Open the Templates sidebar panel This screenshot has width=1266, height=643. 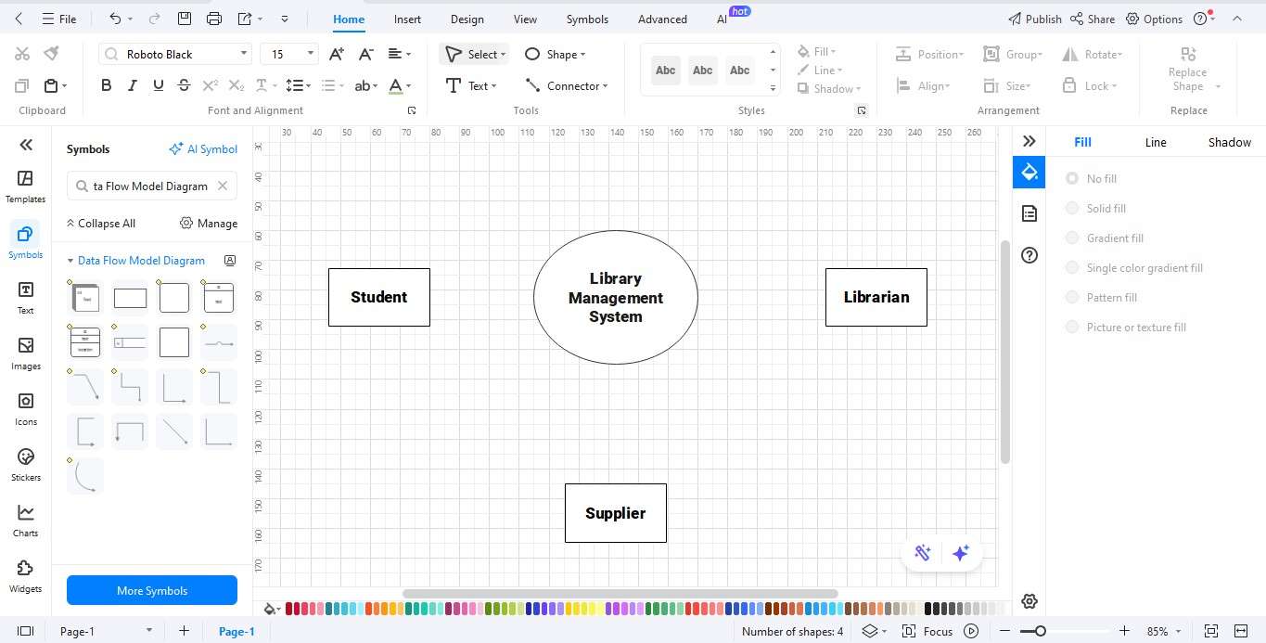click(25, 186)
